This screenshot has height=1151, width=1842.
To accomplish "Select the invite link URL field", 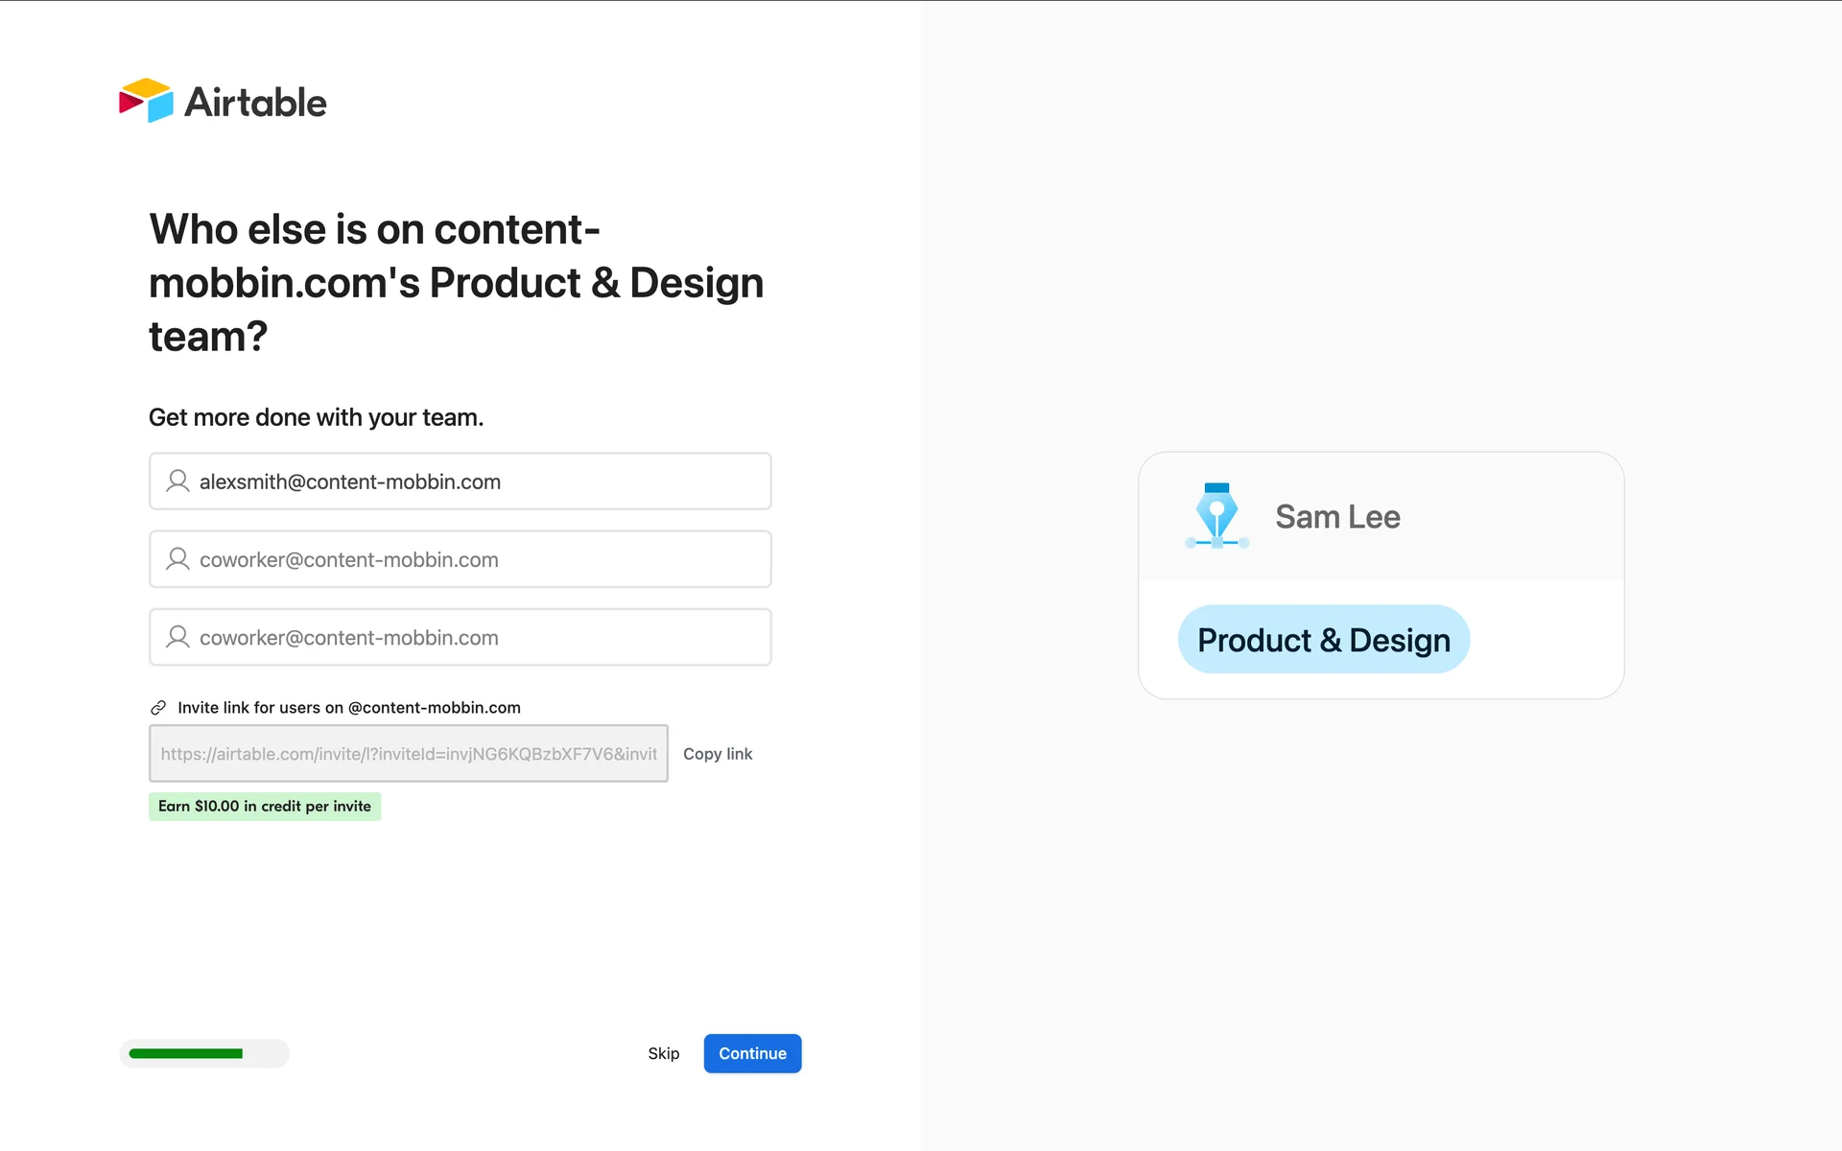I will tap(409, 754).
